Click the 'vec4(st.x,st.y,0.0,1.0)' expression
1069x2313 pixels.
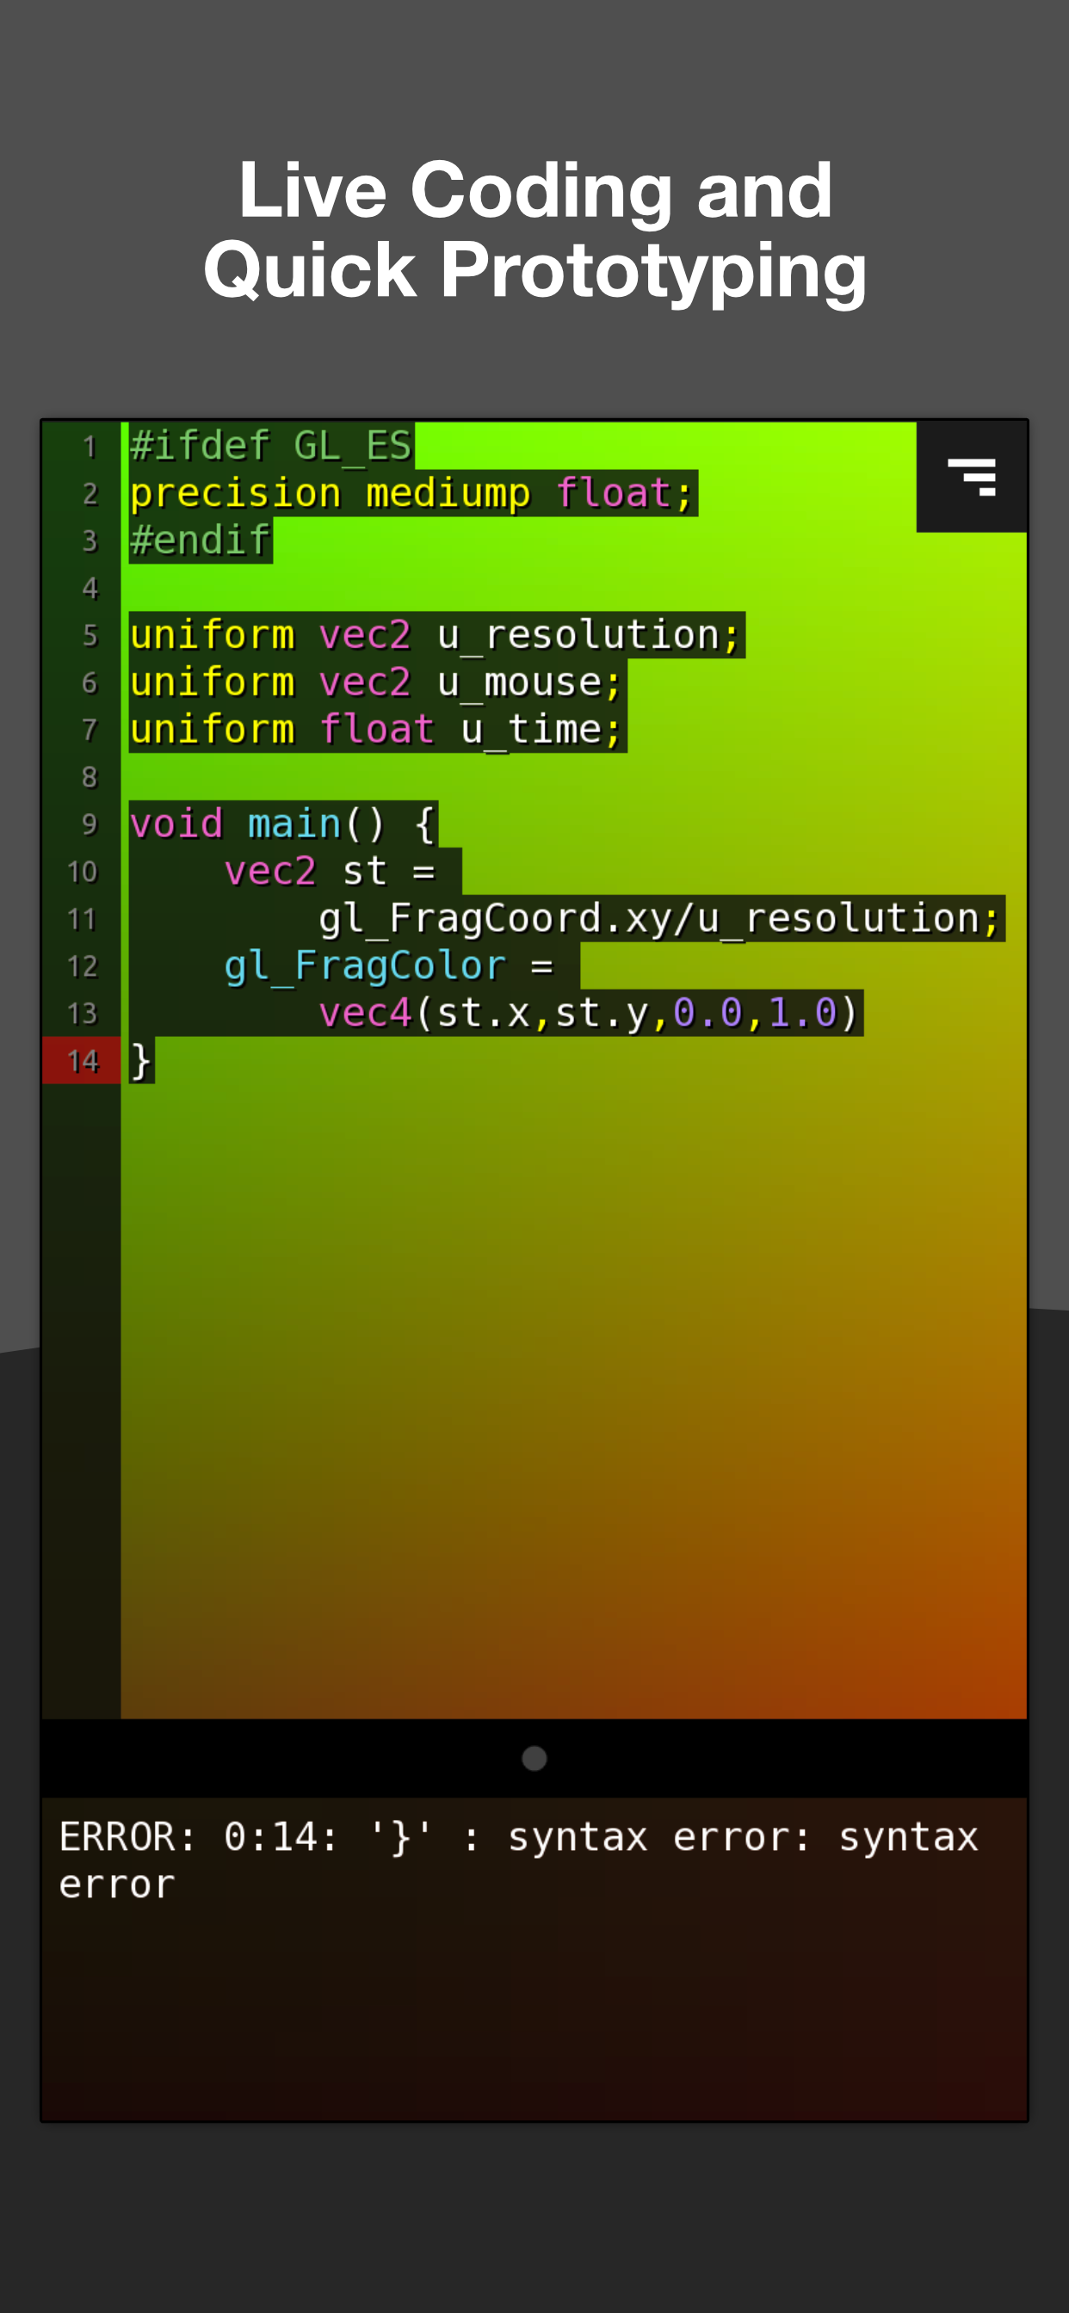point(588,1013)
